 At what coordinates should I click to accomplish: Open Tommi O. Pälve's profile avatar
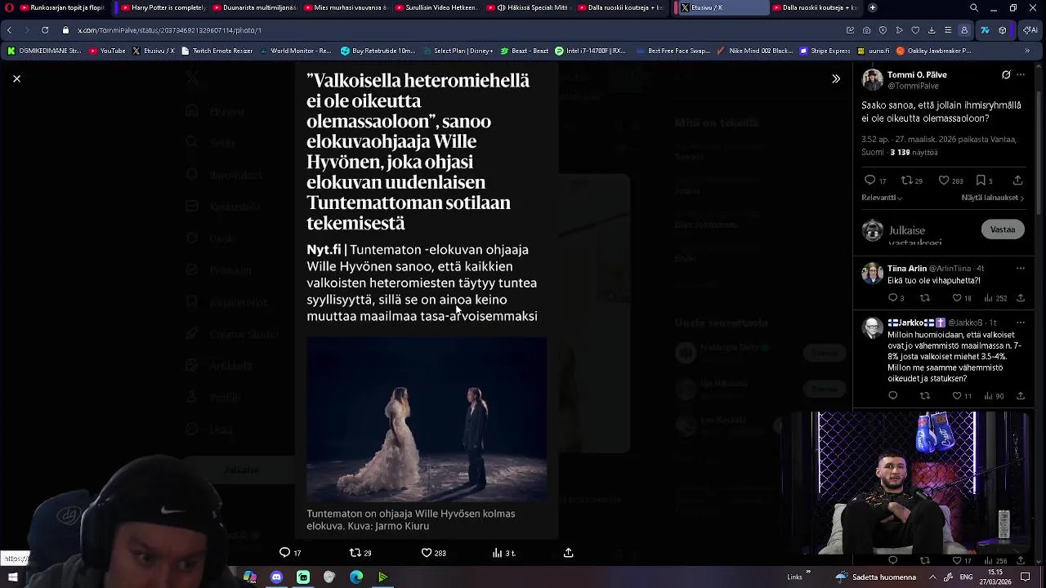click(873, 79)
